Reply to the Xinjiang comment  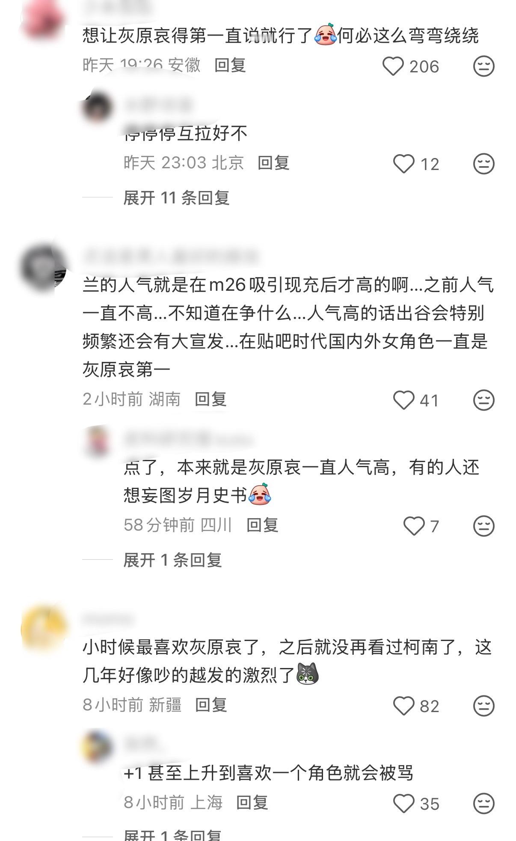point(211,705)
